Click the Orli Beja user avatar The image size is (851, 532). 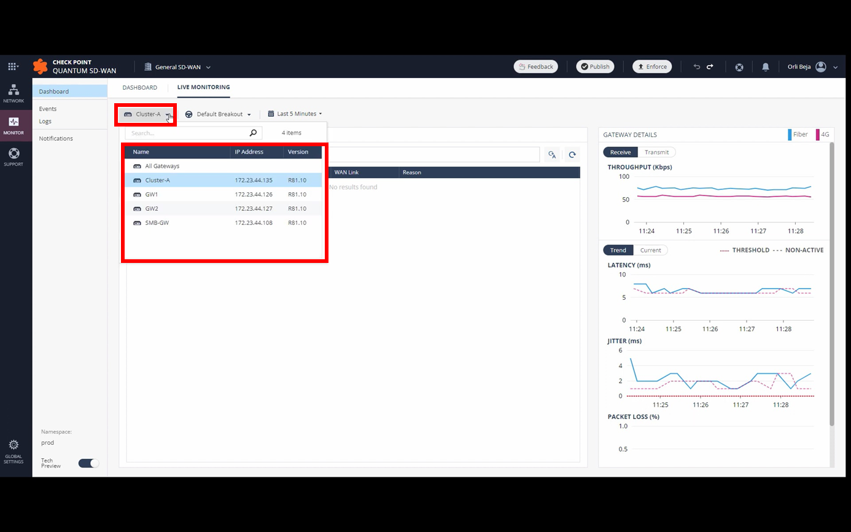click(821, 67)
